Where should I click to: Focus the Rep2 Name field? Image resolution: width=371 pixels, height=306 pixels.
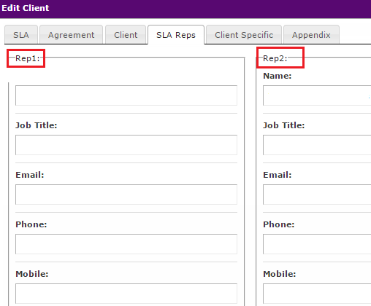coord(317,95)
